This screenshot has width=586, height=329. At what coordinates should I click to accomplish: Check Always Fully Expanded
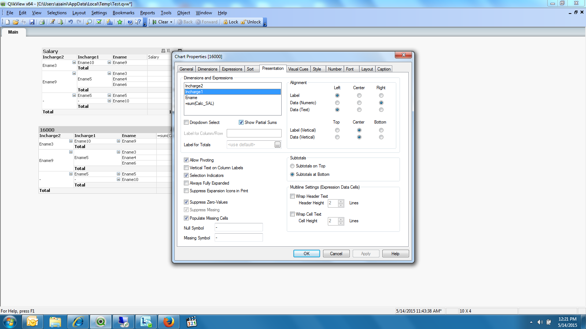tap(186, 183)
